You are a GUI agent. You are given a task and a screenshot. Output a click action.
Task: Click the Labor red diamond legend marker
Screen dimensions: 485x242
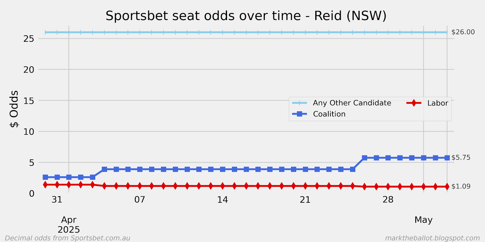pyautogui.click(x=414, y=103)
